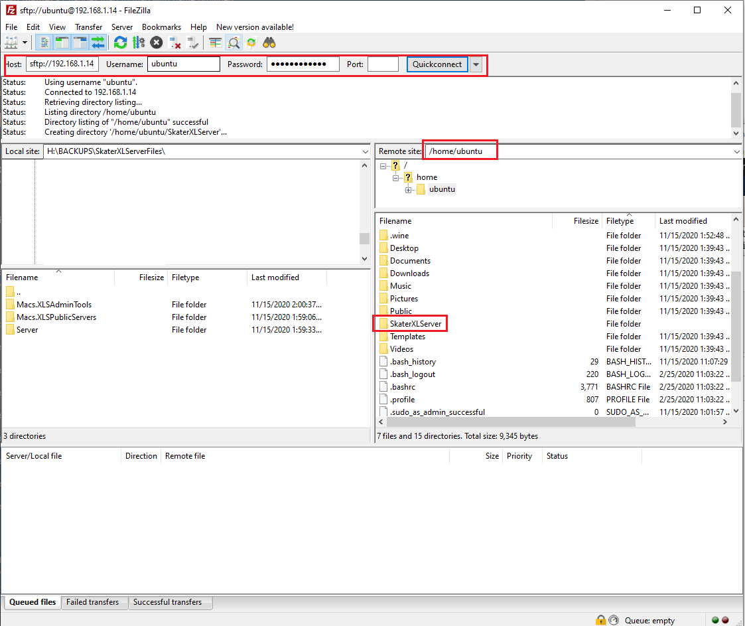The image size is (745, 626).
Task: Open the Transfer menu
Action: coord(89,27)
